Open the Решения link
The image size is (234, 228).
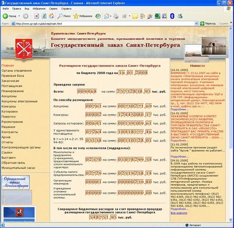8,127
